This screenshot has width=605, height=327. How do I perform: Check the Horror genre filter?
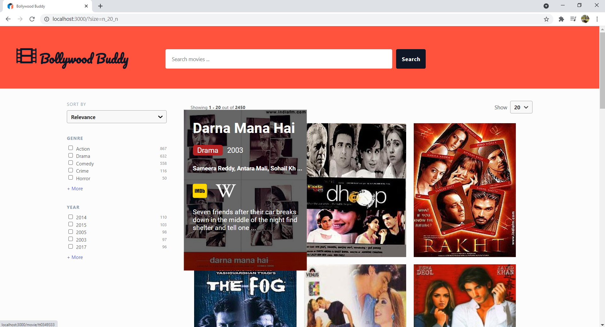pyautogui.click(x=71, y=177)
